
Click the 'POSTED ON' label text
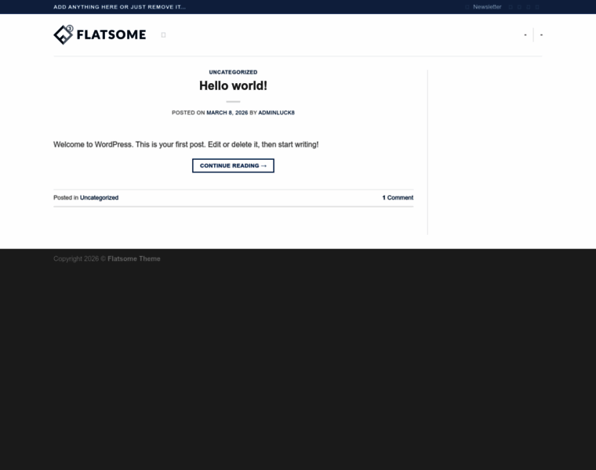pyautogui.click(x=188, y=113)
